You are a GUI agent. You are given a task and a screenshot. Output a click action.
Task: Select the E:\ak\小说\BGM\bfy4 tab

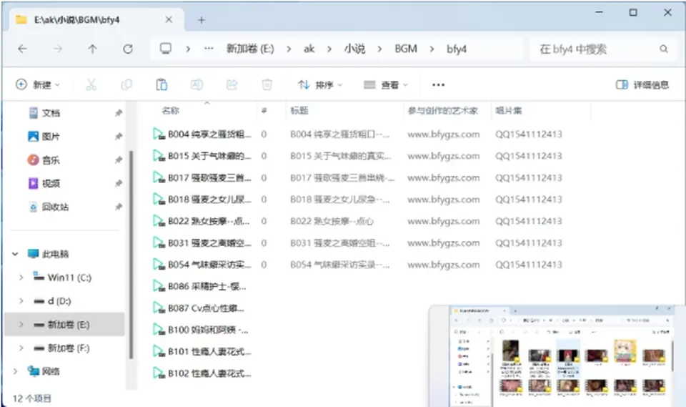point(95,20)
